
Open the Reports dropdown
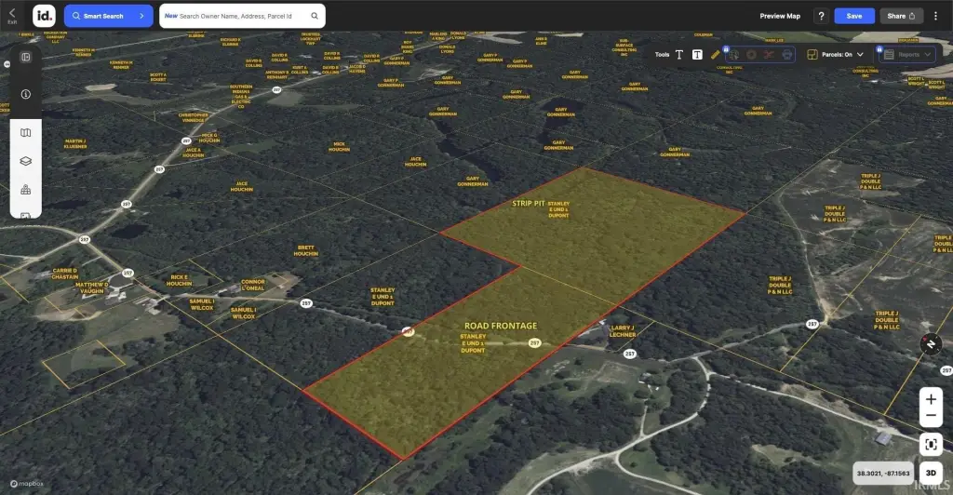pyautogui.click(x=907, y=55)
